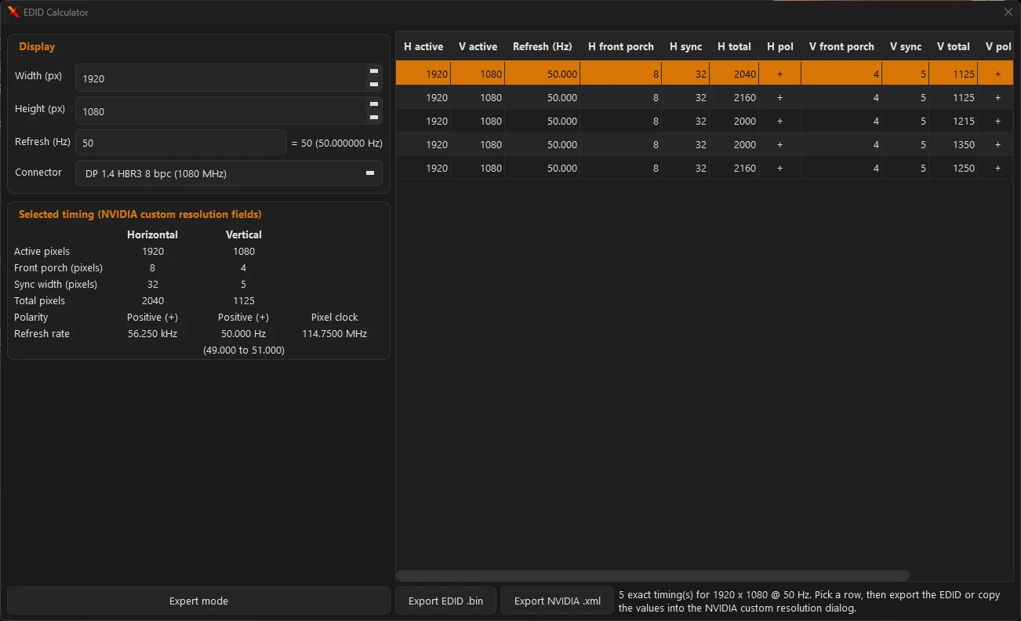Click the Height (px) input field
Screen dimensions: 1021x621
click(221, 111)
